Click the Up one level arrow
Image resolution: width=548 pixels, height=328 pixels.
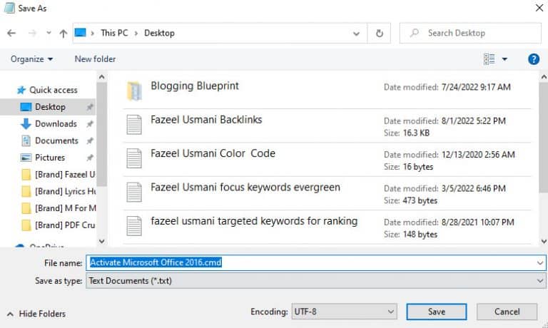click(64, 33)
